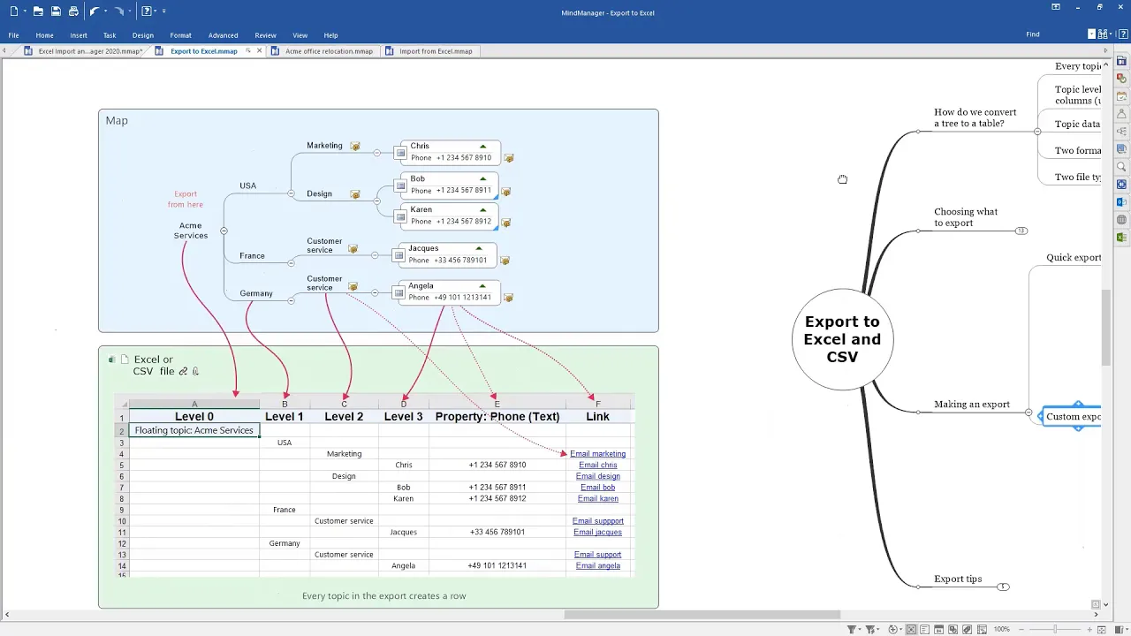Open the View ribbon tab
This screenshot has width=1131, height=636.
pyautogui.click(x=300, y=35)
